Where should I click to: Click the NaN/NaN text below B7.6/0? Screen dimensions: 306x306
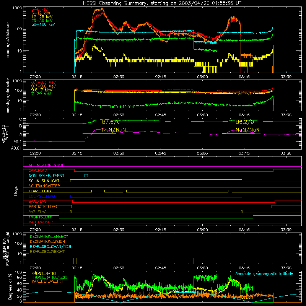(114, 130)
